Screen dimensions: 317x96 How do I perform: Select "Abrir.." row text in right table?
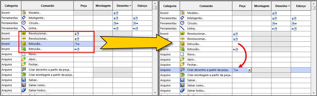192,60
